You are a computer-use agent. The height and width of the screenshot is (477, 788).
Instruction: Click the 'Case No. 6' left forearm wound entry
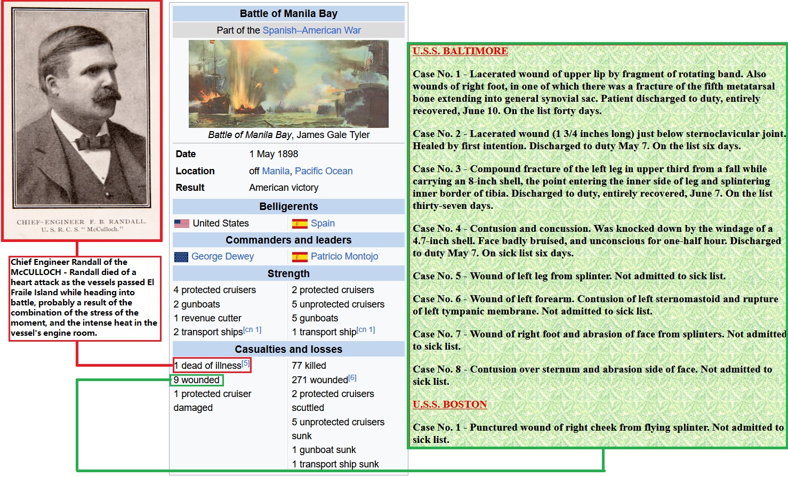tap(596, 305)
